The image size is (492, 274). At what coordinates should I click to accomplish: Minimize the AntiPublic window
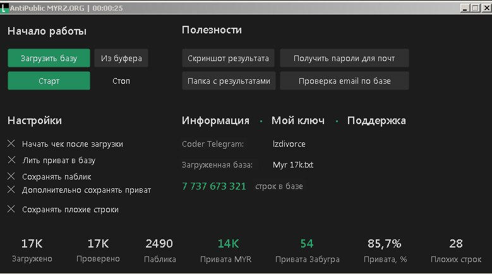coord(465,8)
